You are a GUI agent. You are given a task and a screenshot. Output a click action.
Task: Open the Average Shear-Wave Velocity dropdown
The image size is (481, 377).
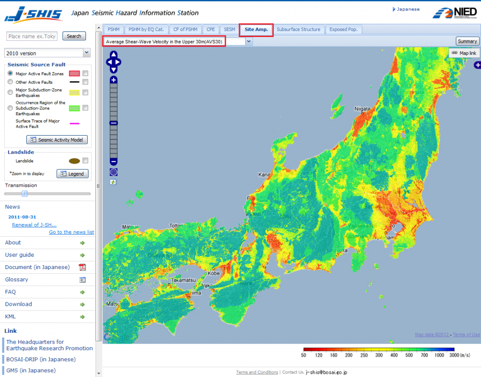249,41
